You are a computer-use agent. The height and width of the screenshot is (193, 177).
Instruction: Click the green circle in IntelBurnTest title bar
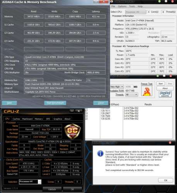click(158, 76)
